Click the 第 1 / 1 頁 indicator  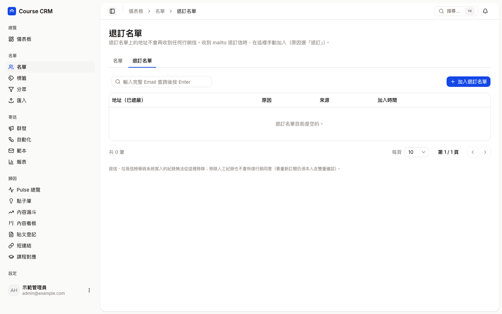(x=448, y=152)
